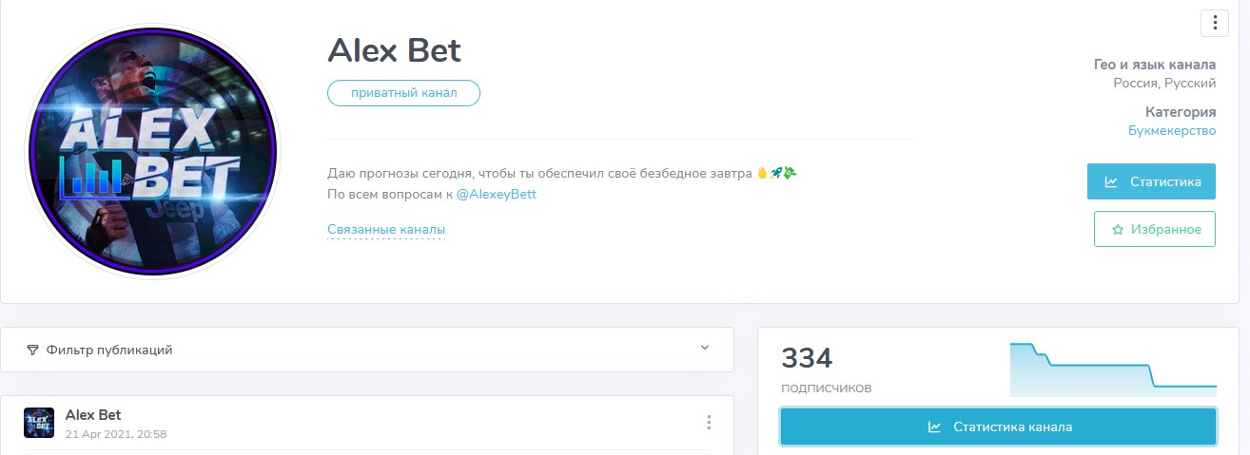Click the subscribers trend mini chart
1250x455 pixels.
pos(1113,370)
